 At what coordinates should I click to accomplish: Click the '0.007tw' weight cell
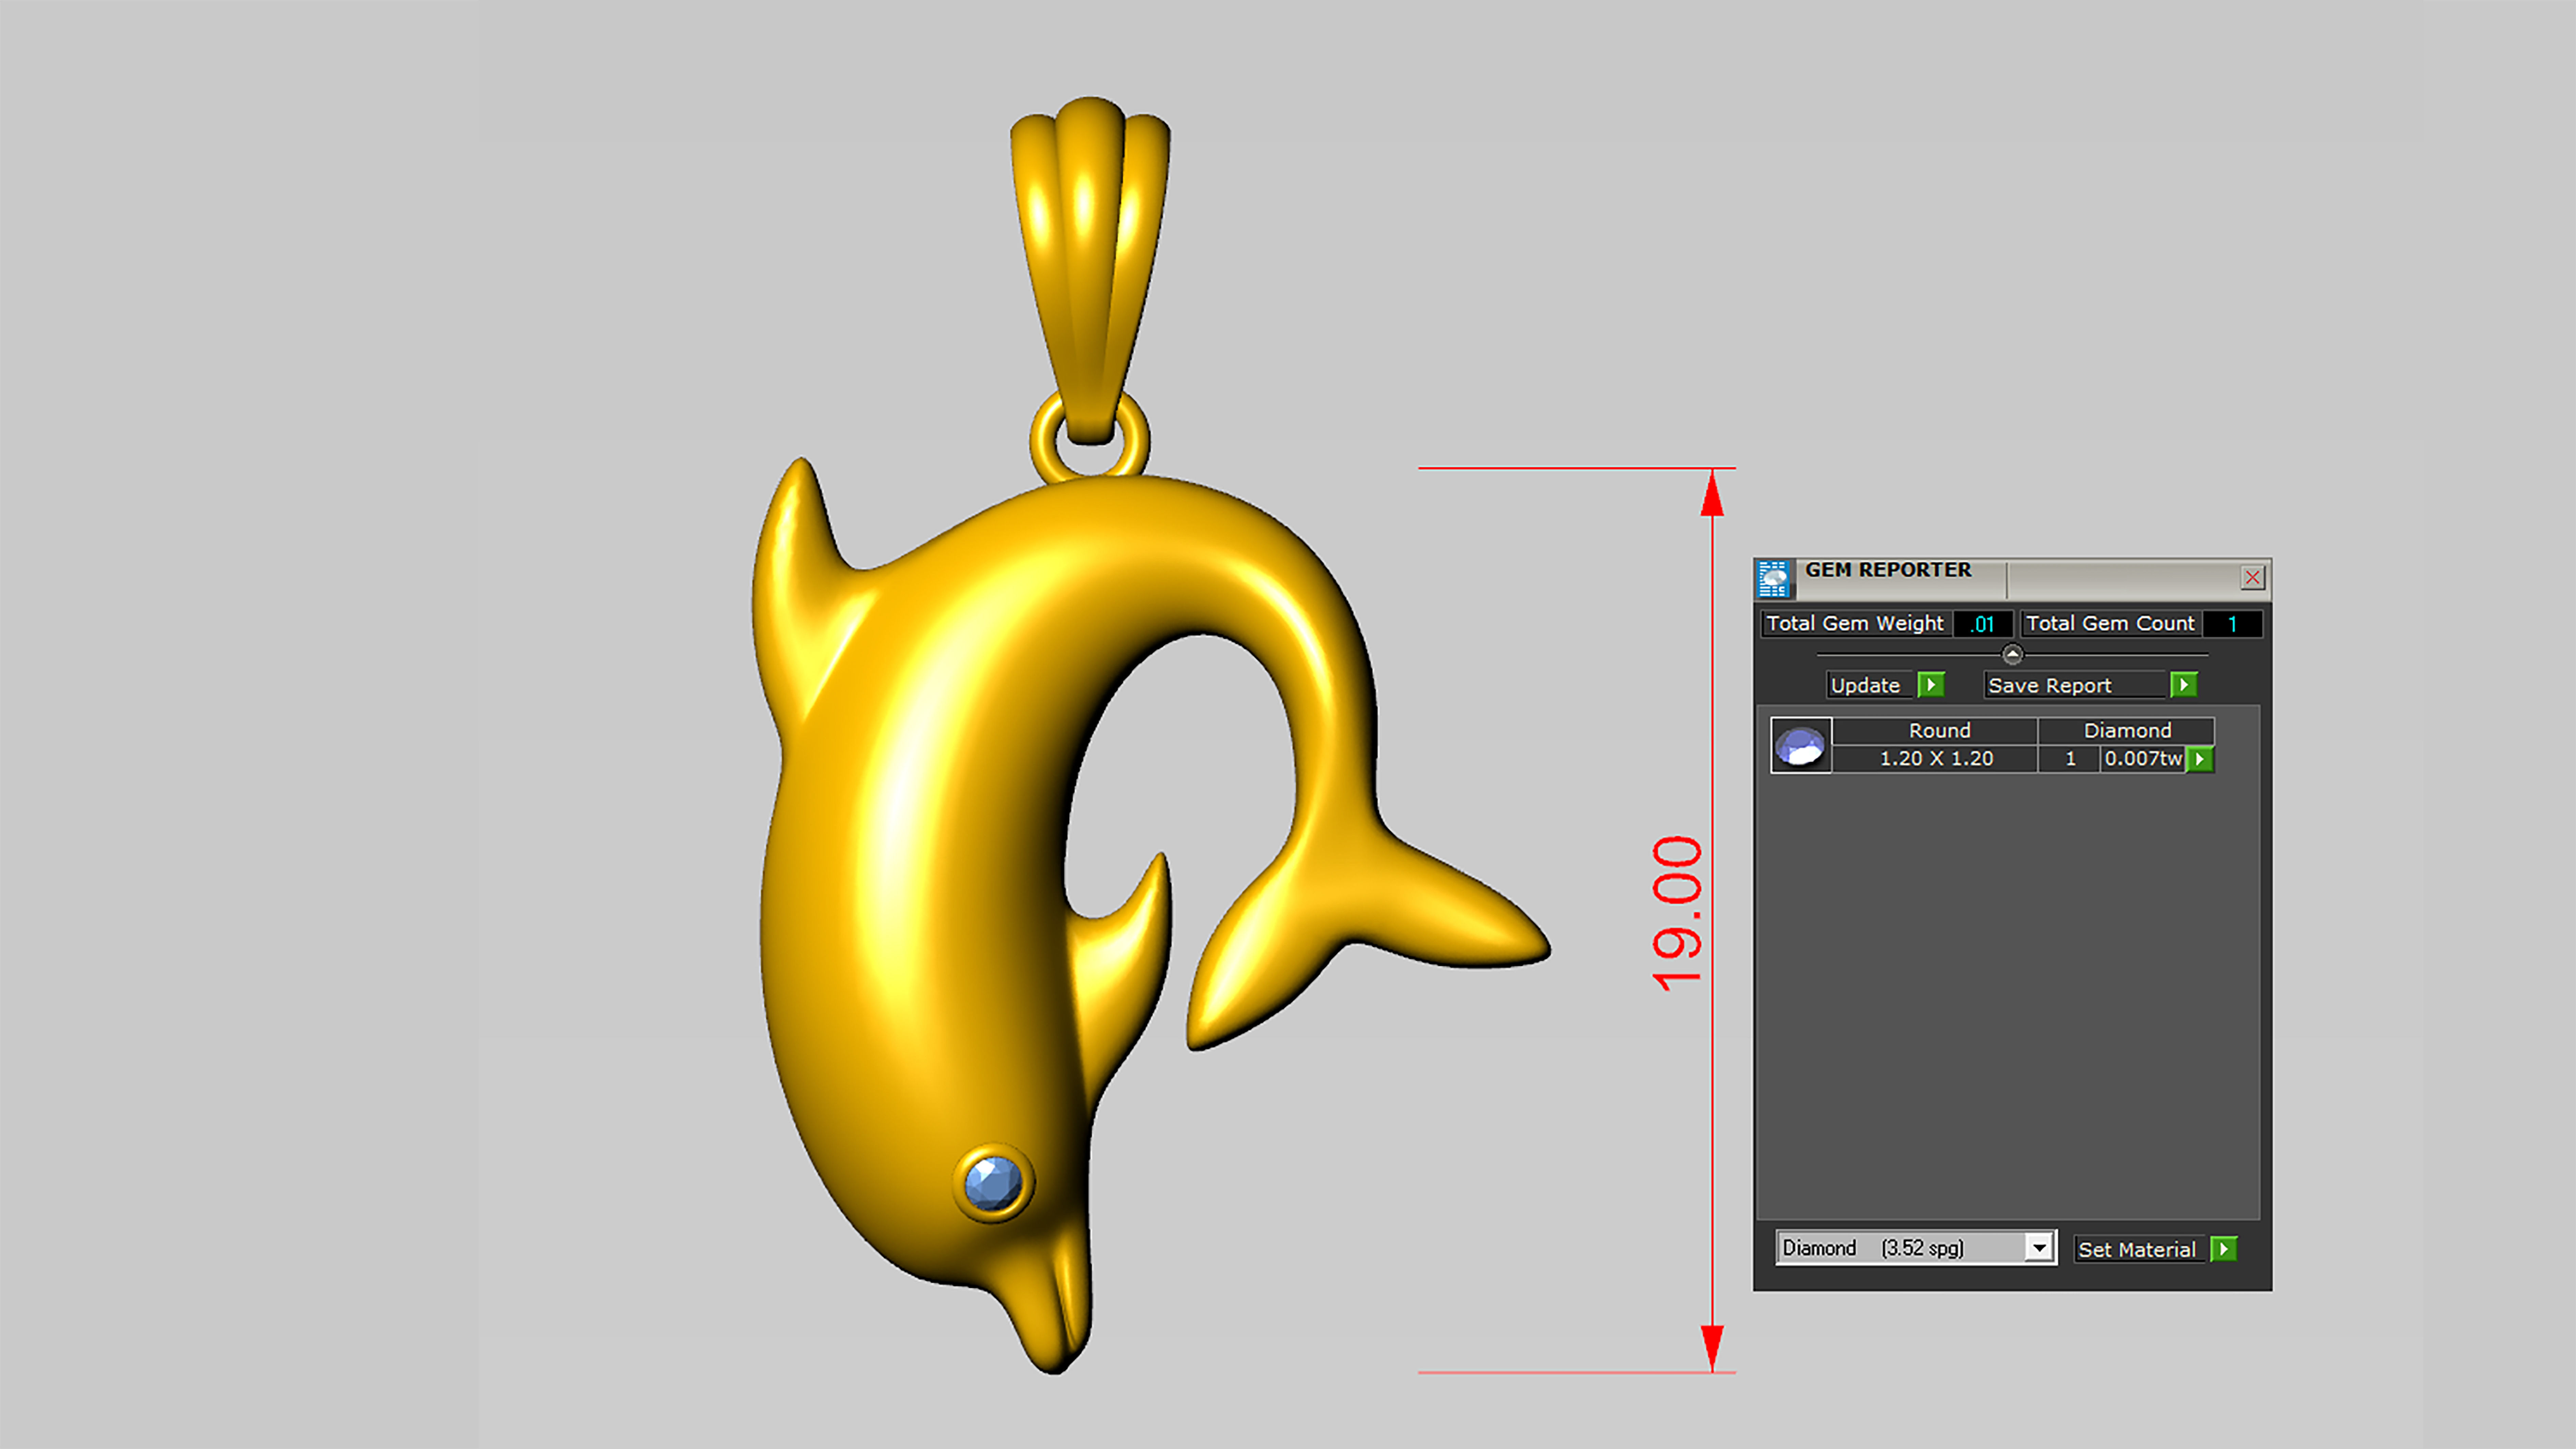pos(2143,759)
